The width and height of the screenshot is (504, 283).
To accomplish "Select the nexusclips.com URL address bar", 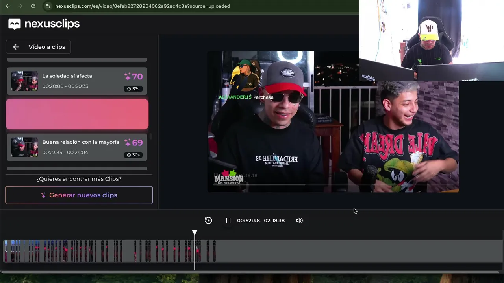I will click(142, 6).
